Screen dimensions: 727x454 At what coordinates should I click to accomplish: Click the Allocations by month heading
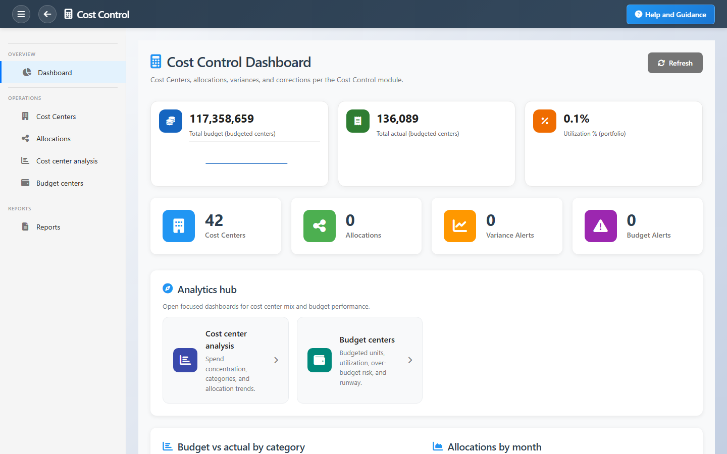point(495,447)
